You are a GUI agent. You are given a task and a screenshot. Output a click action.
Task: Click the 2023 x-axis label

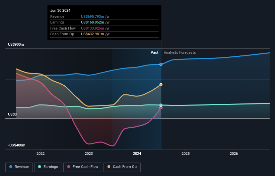[x=89, y=153]
